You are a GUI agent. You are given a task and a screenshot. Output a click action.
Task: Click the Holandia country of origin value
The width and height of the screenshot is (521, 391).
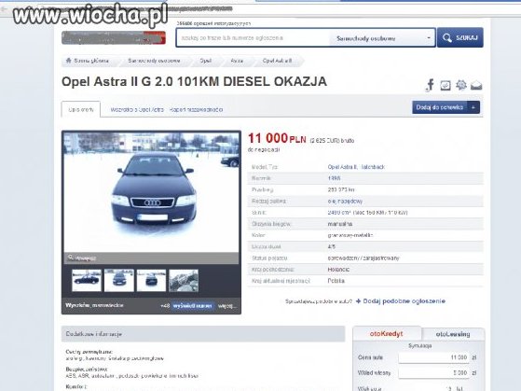click(338, 269)
